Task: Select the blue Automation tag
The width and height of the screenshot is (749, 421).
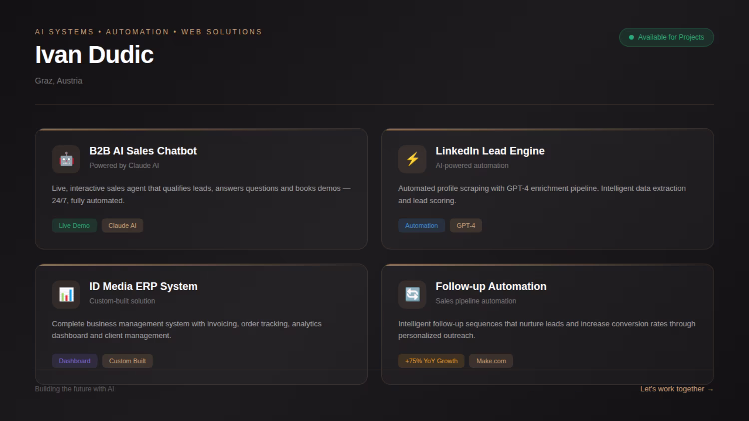Action: click(421, 226)
